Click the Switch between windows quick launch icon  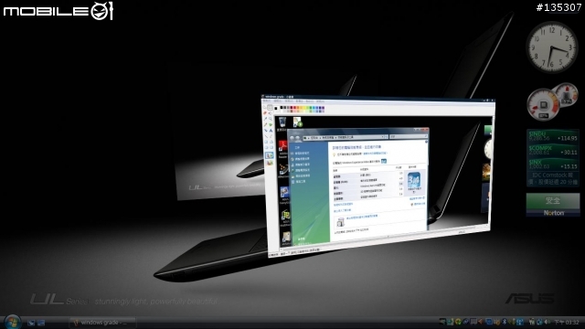click(x=40, y=323)
